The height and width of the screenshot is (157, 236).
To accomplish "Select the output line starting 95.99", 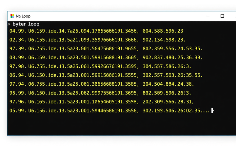I will (100, 93).
